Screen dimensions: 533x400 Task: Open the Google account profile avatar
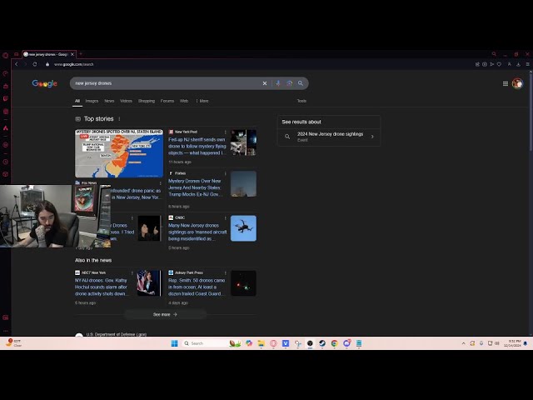[517, 83]
